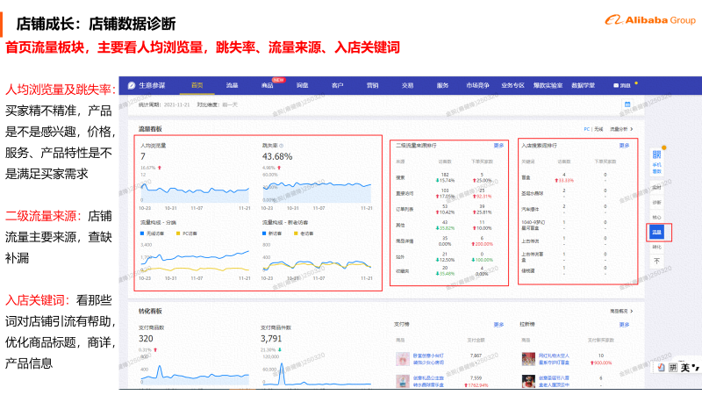Switch to the 流量 top navigation tab

coord(232,85)
